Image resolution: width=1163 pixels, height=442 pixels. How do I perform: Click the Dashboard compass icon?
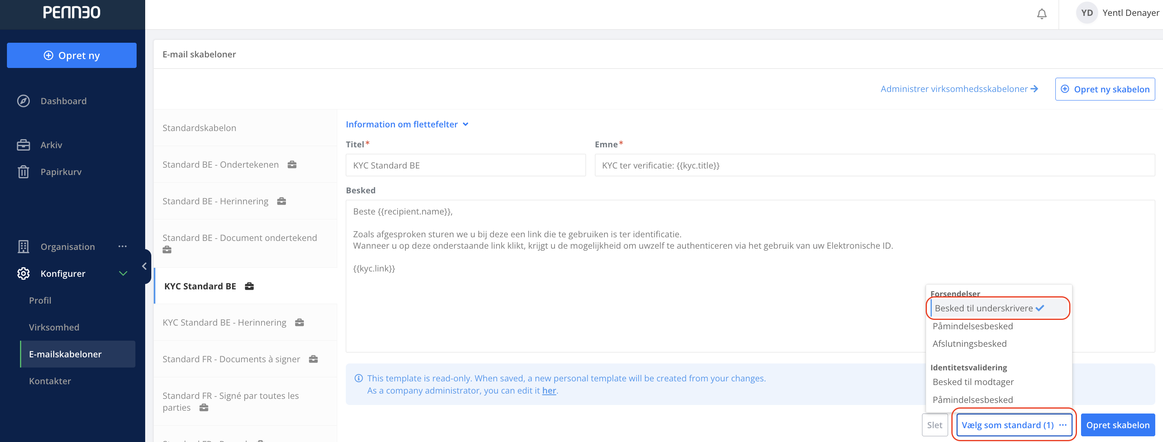click(x=24, y=101)
